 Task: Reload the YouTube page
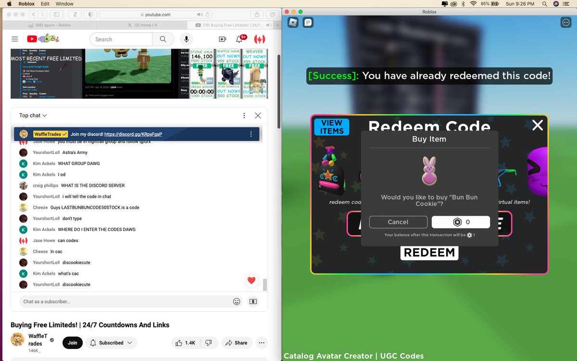[x=208, y=14]
